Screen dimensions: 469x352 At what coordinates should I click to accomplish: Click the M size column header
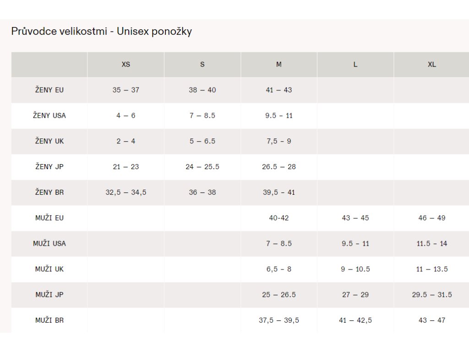(x=279, y=64)
